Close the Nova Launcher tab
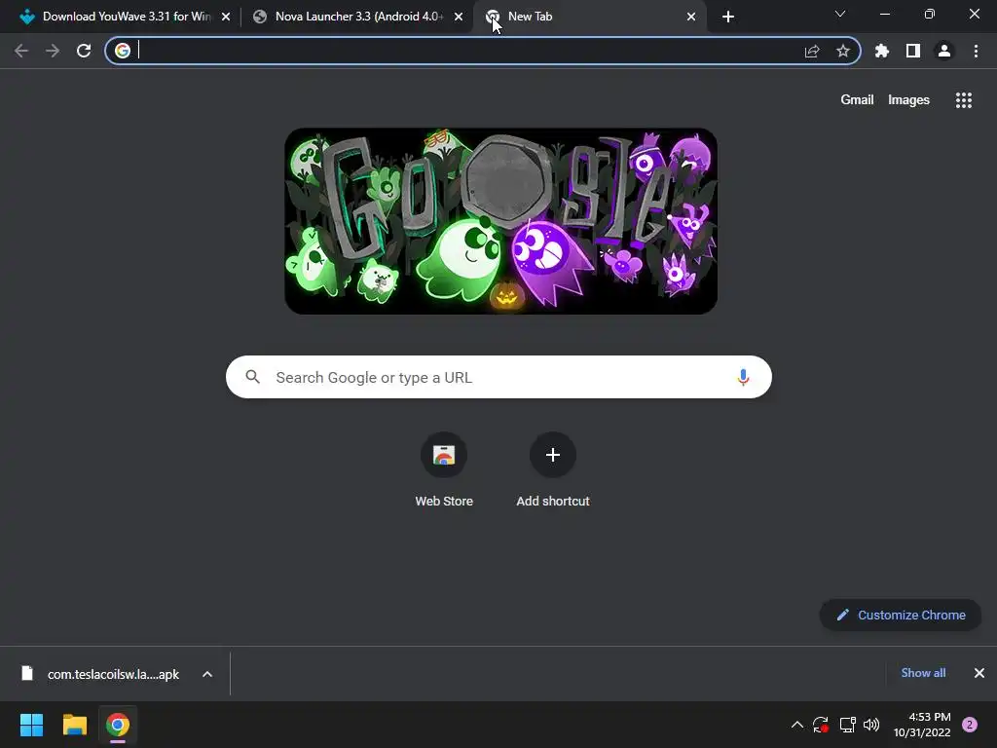The image size is (997, 748). click(459, 17)
